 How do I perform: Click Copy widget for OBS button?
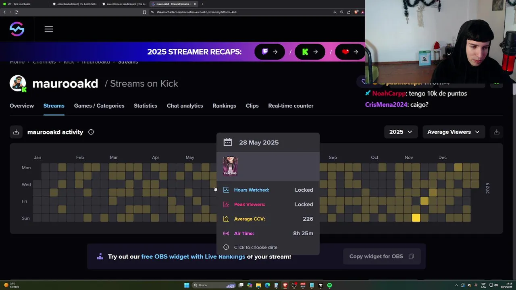(381, 256)
